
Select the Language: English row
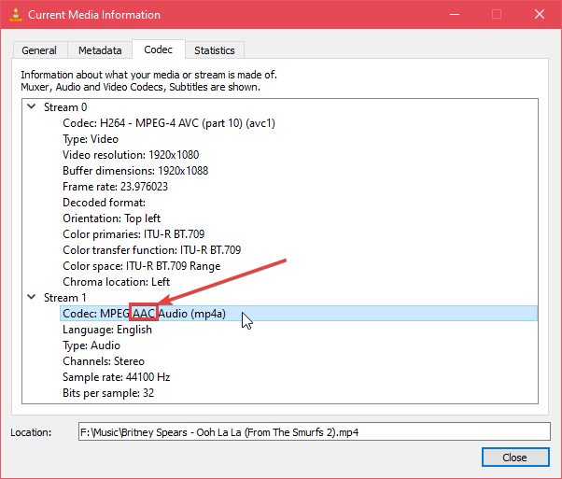106,330
